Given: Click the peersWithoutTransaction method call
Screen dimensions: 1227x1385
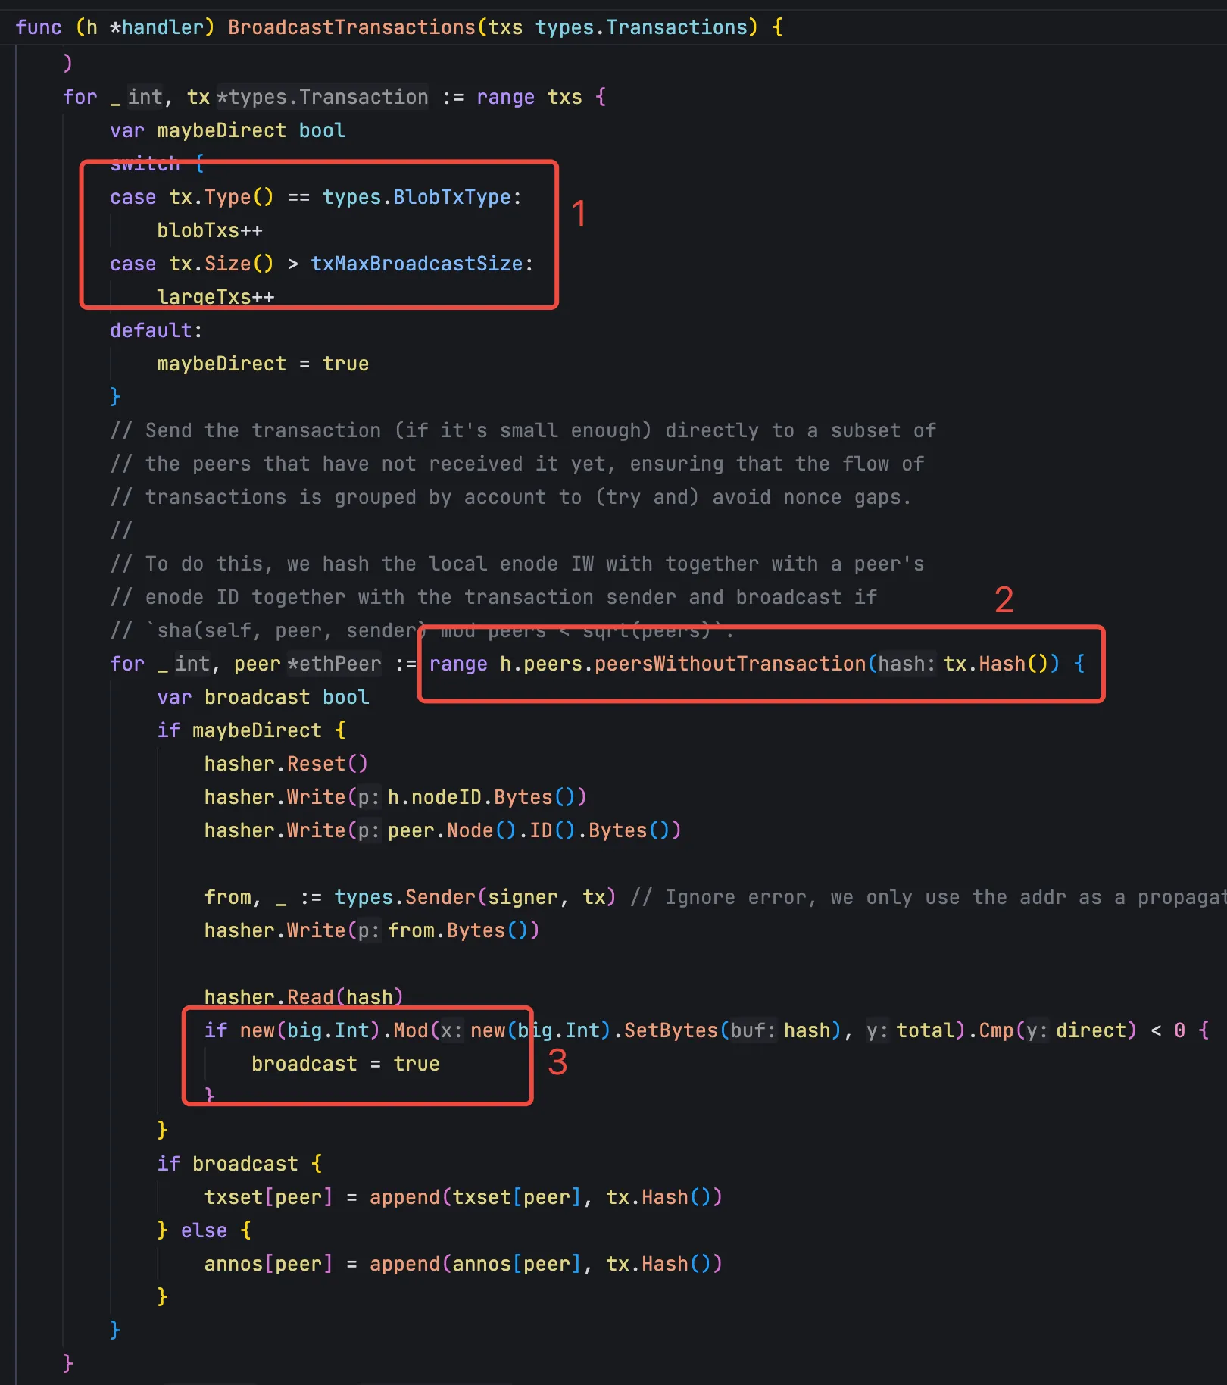Looking at the screenshot, I should (729, 664).
